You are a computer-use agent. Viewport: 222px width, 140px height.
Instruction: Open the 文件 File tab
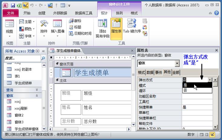11,13
